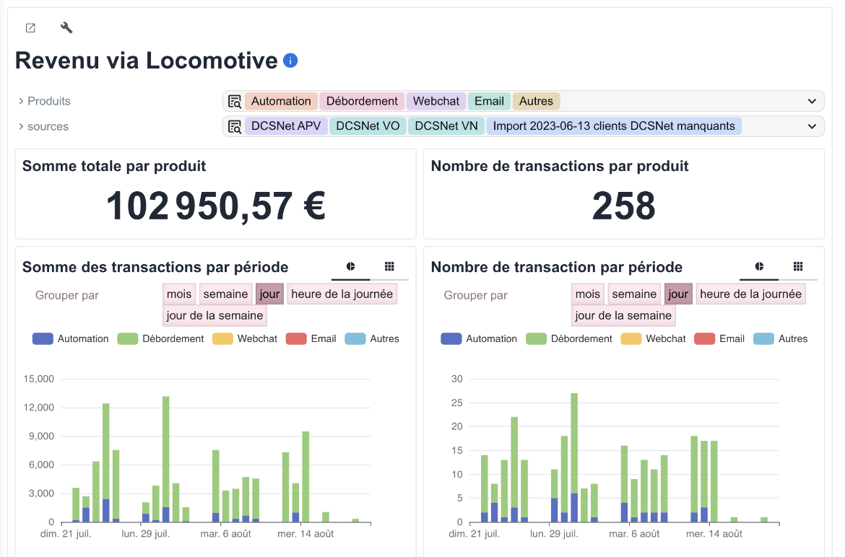The width and height of the screenshot is (845, 557).
Task: Click the open in new window icon
Action: tap(30, 28)
